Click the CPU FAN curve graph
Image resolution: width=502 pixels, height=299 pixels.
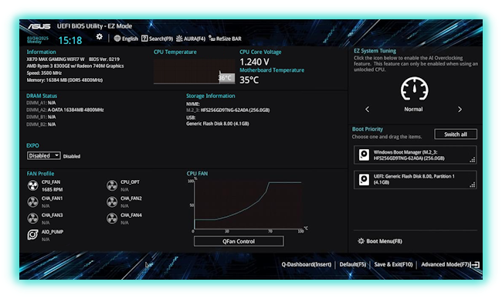point(248,205)
